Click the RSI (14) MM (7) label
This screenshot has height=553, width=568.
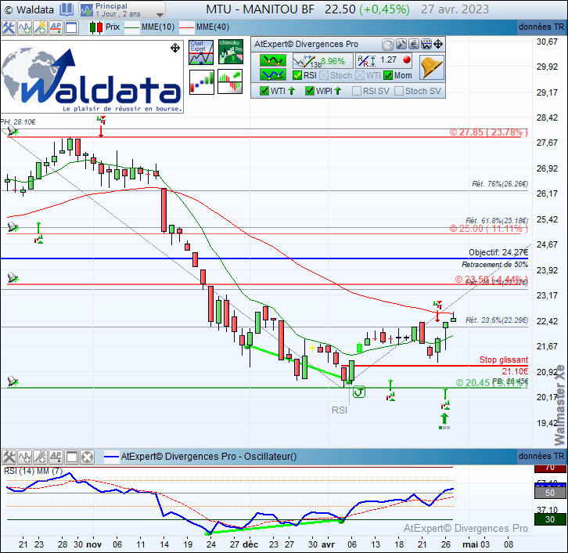[x=33, y=471]
